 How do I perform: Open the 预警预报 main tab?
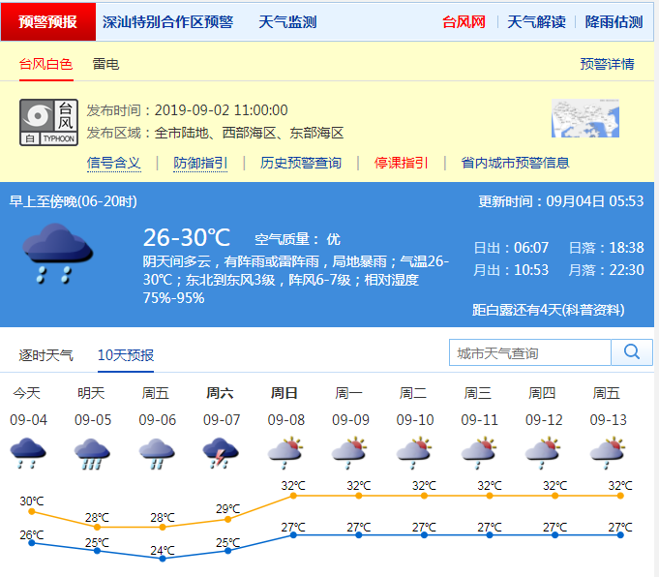(x=47, y=21)
